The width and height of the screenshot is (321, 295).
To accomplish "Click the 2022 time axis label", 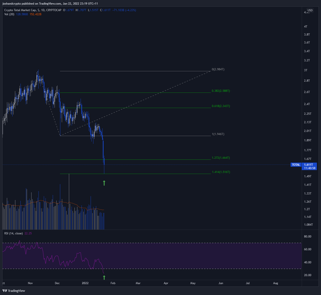I will click(x=85, y=283).
